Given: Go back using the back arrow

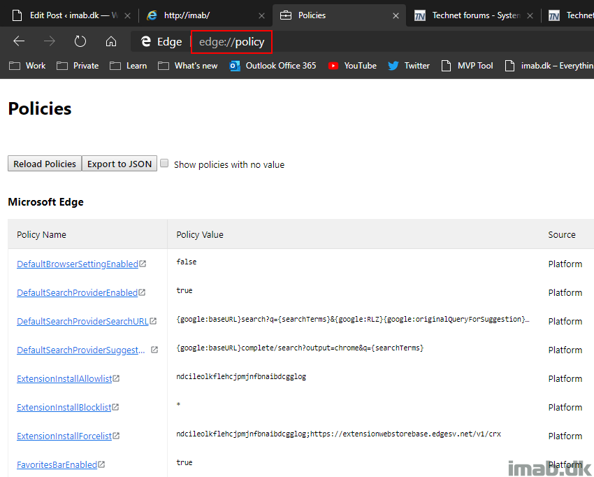Looking at the screenshot, I should (19, 41).
